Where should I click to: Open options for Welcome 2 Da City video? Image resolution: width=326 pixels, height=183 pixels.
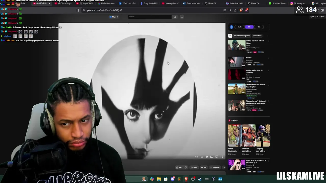tap(269, 101)
